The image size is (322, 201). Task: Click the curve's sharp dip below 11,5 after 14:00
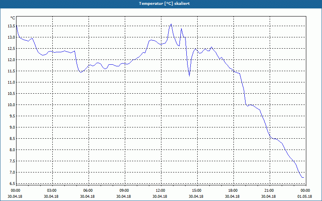(189, 76)
